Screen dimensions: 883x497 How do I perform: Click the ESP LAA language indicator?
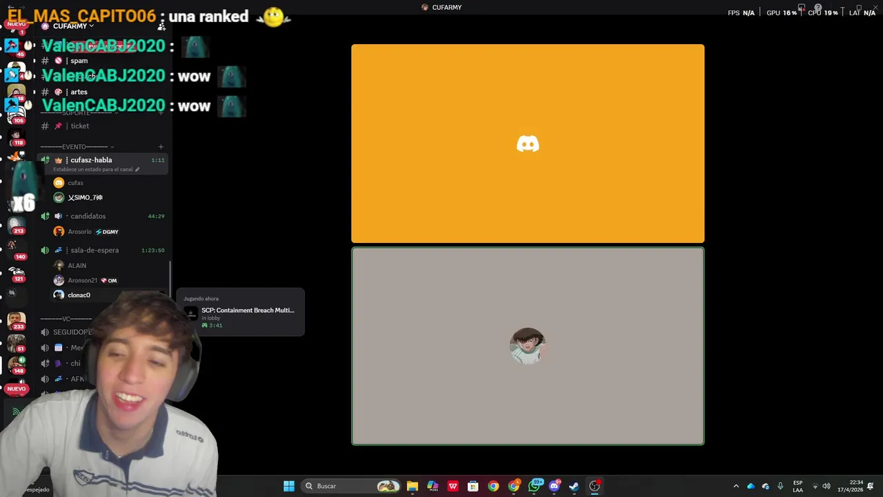click(798, 486)
